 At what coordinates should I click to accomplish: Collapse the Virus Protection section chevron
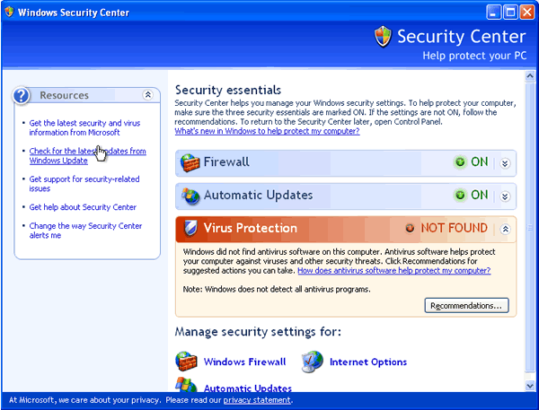[505, 229]
